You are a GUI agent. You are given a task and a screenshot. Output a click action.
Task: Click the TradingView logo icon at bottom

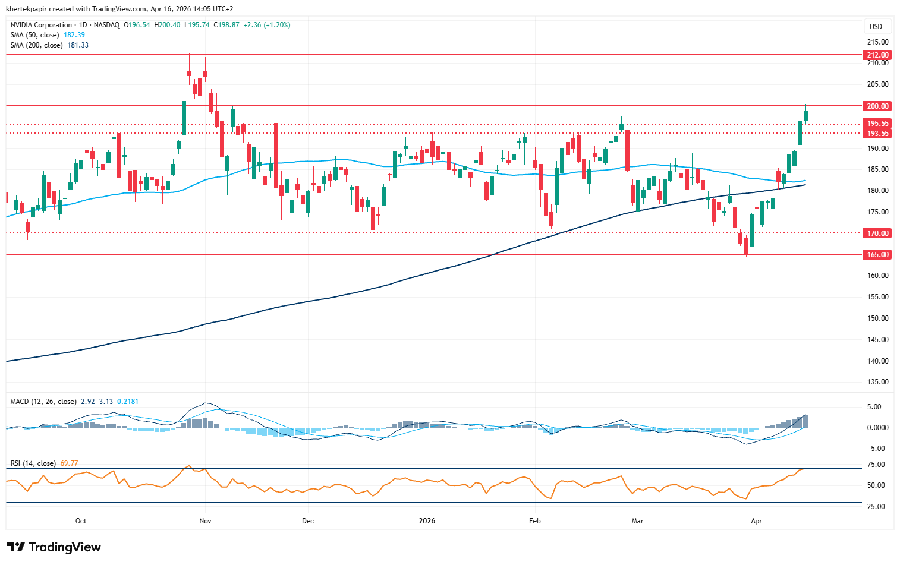(x=16, y=547)
